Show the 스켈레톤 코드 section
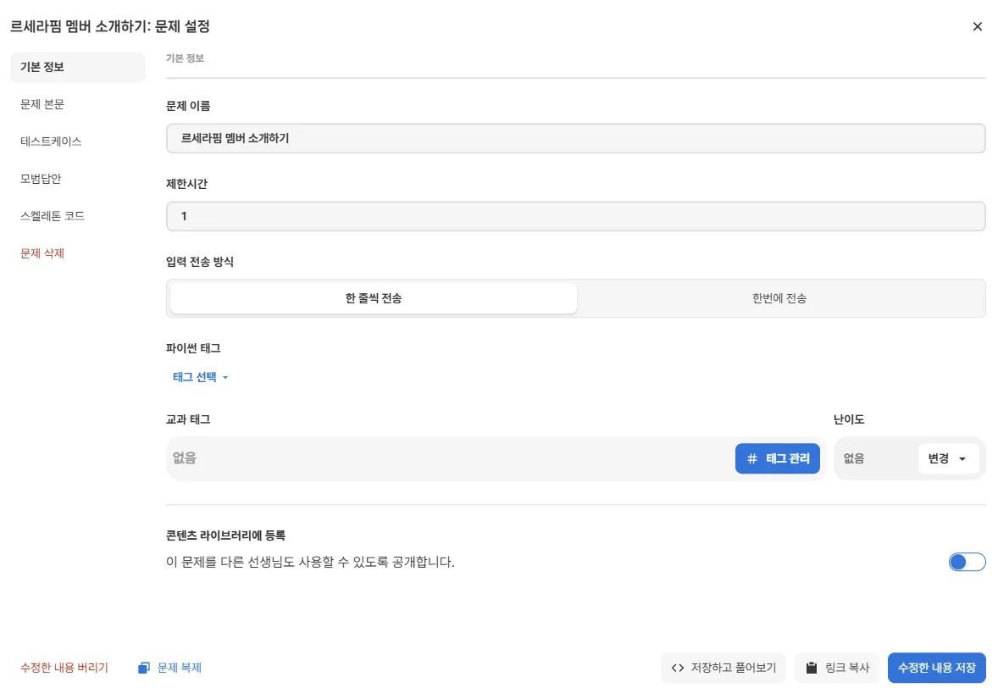998x688 pixels. point(53,216)
